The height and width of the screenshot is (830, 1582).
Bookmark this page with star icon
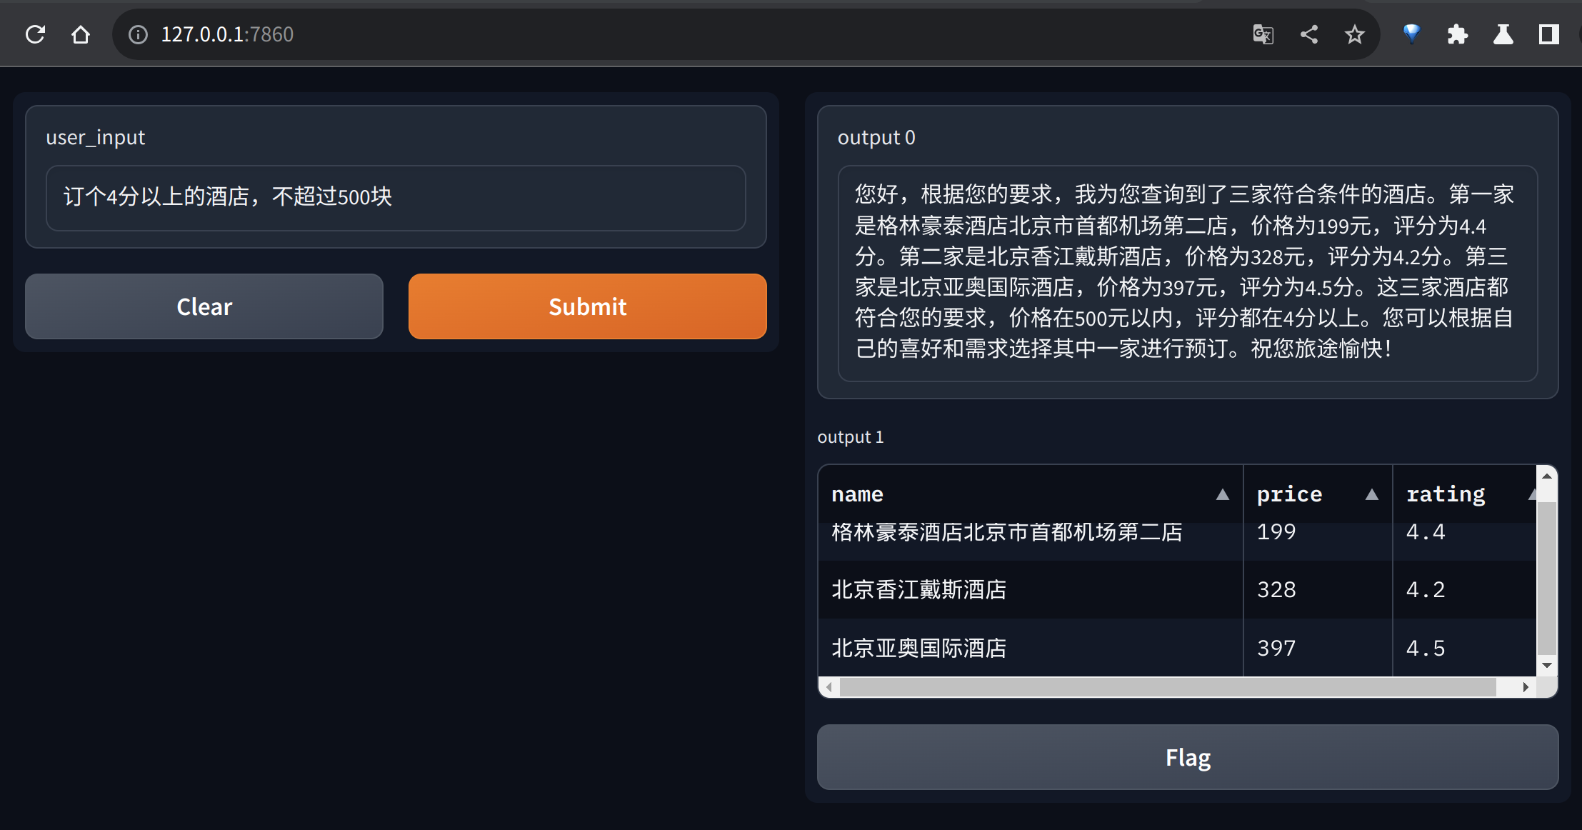click(x=1355, y=34)
